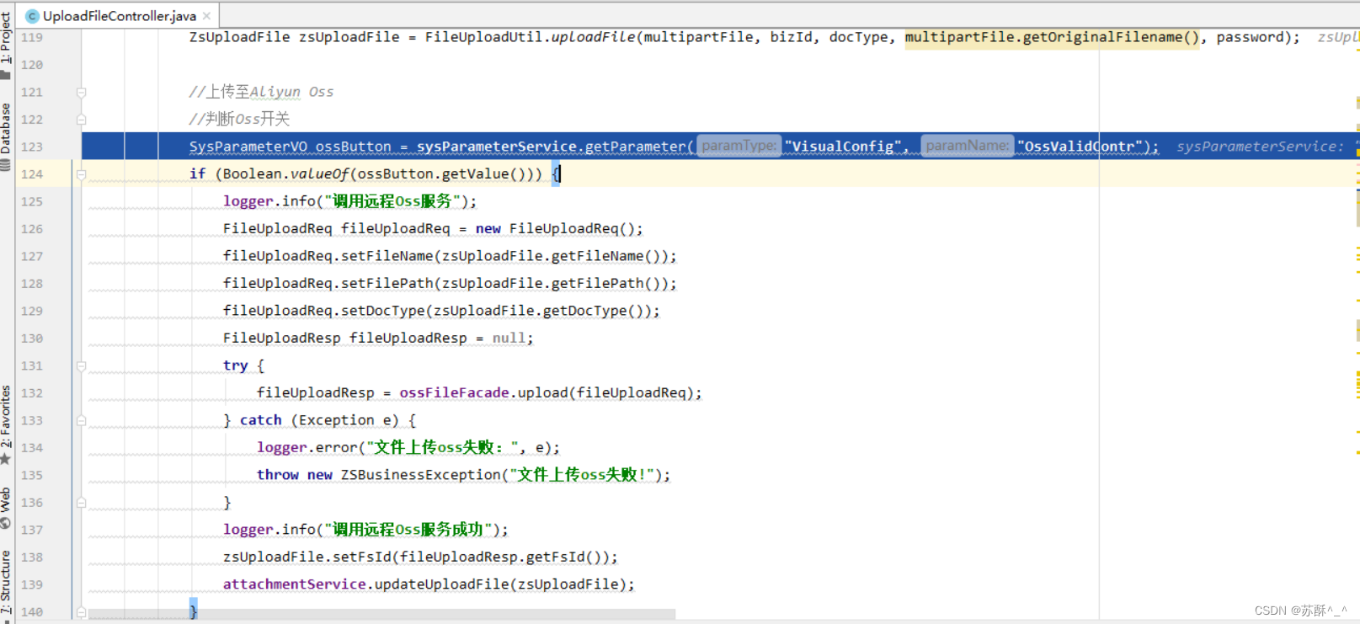
Task: Select the UploadFileController.java editor tab
Action: tap(119, 16)
